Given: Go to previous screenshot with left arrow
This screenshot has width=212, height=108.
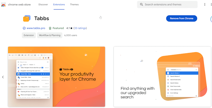Looking at the screenshot, I should [3, 77].
